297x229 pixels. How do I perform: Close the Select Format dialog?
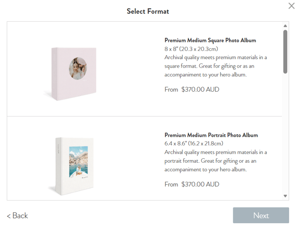pos(292,5)
